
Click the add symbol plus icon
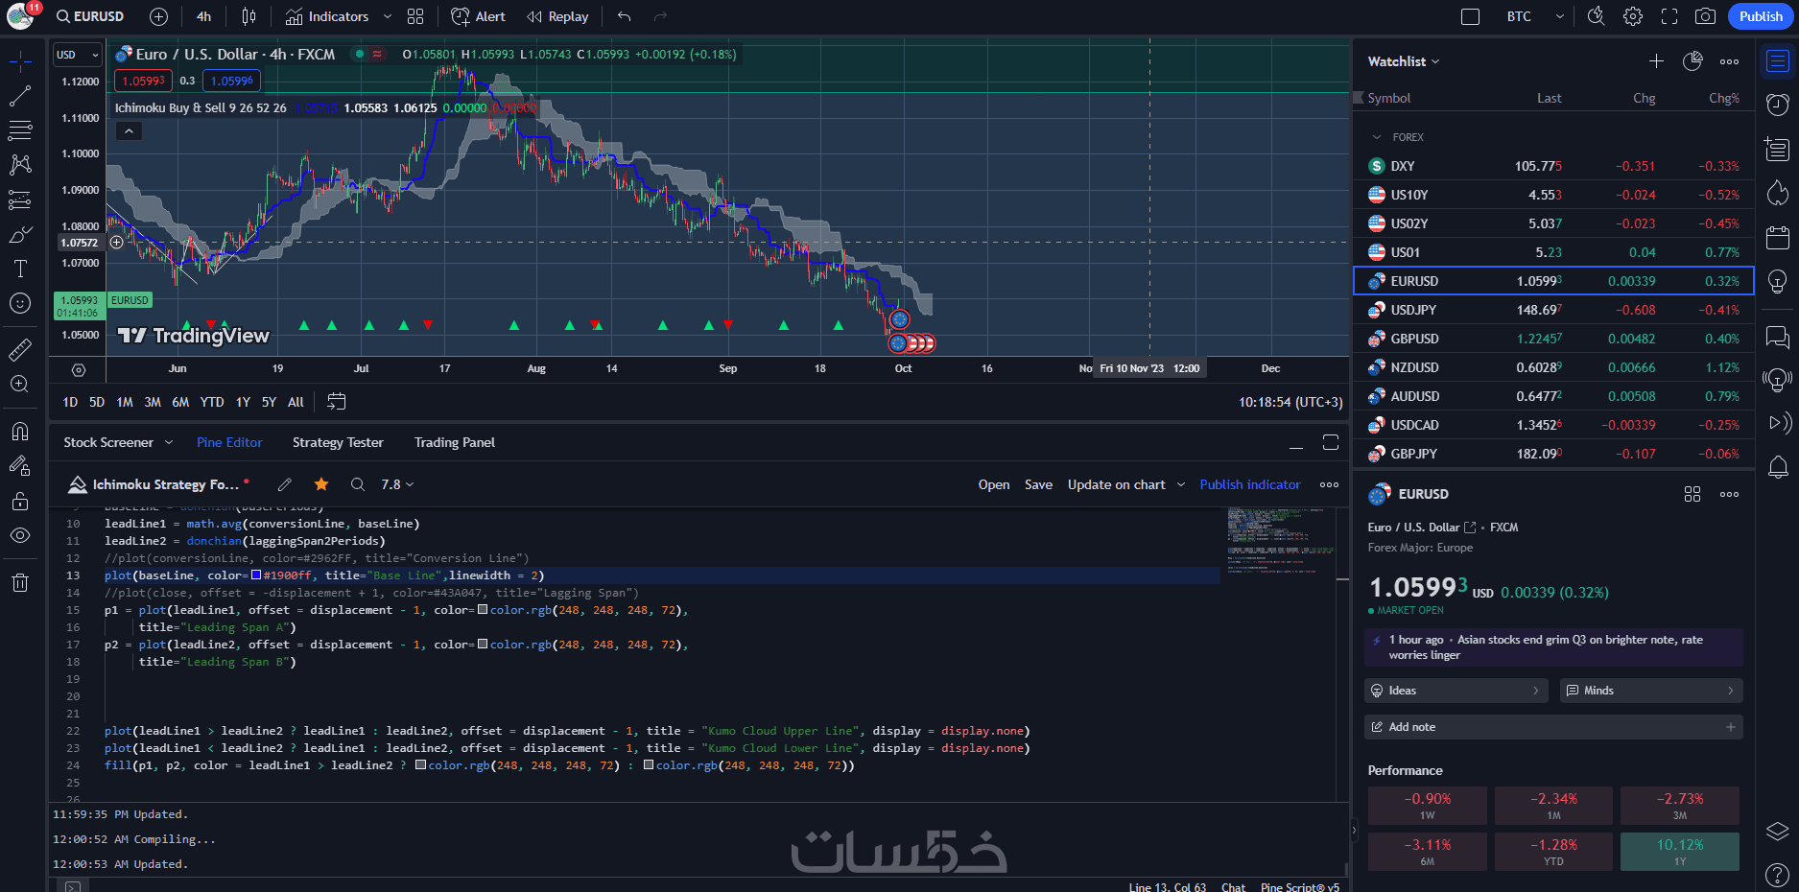click(159, 16)
